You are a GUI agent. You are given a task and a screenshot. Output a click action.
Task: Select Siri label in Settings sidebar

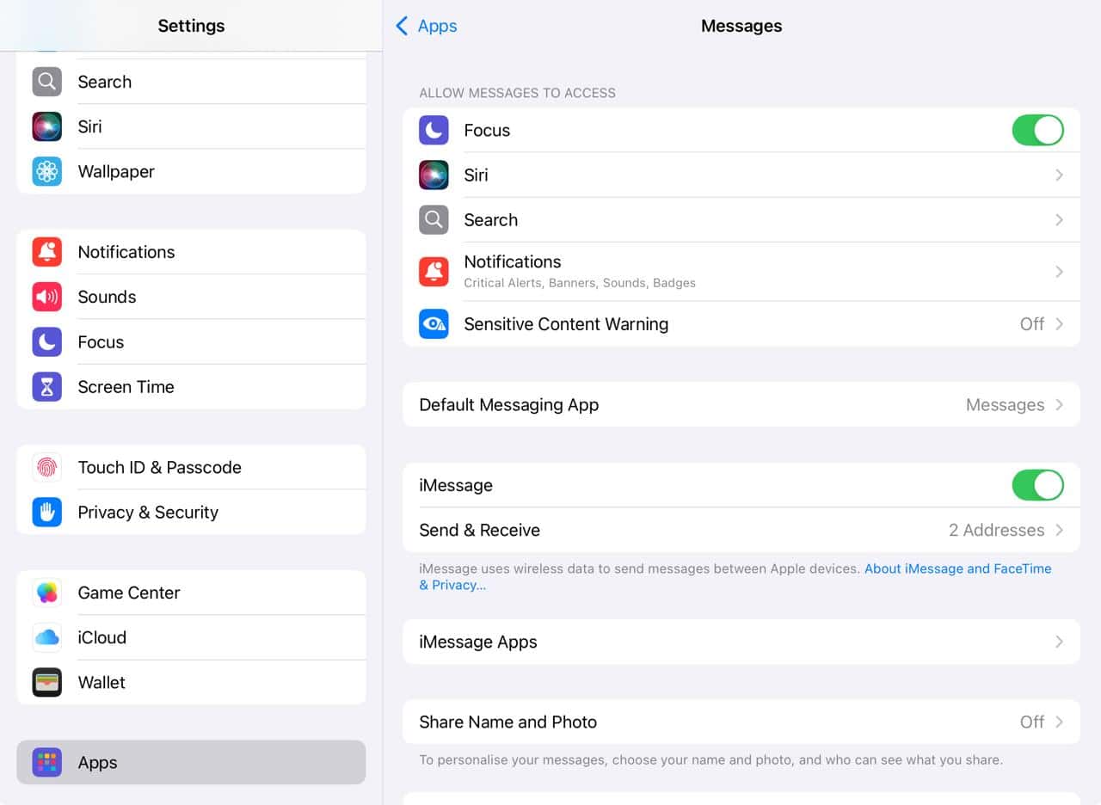click(89, 126)
